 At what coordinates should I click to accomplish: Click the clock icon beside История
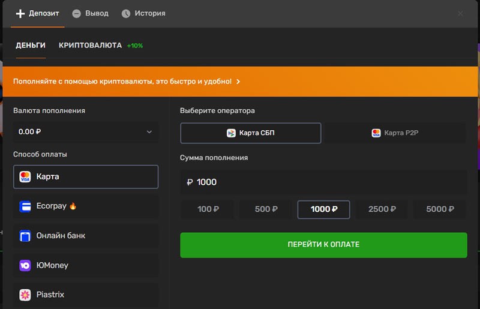tap(126, 13)
